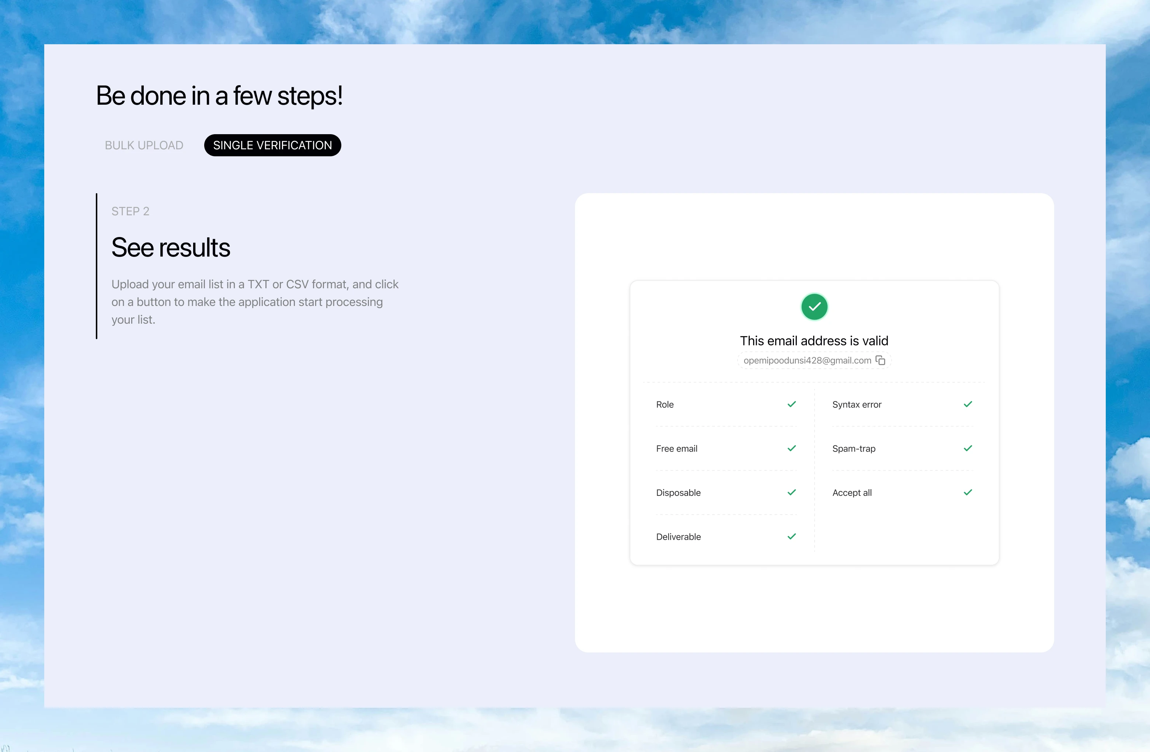
Task: Click the Role row checkmark
Action: click(791, 404)
